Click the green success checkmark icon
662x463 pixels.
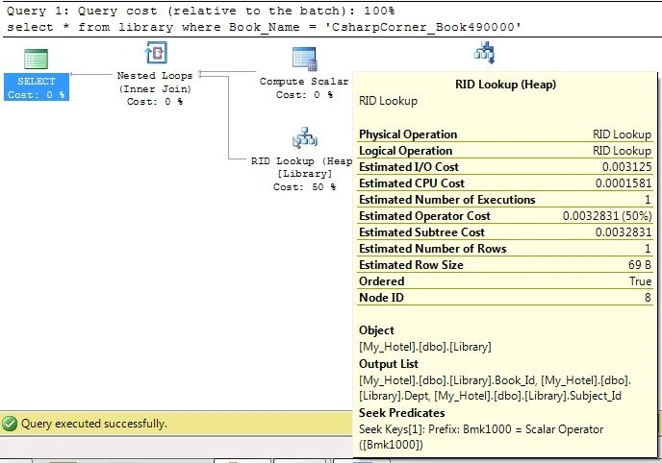point(10,424)
